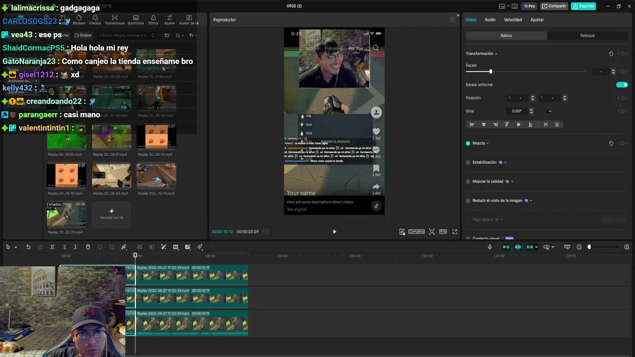Click the Generar con IA tile
Screen dimensions: 635x357
pos(112,214)
